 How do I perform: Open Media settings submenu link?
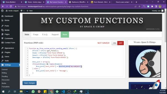point(4,83)
